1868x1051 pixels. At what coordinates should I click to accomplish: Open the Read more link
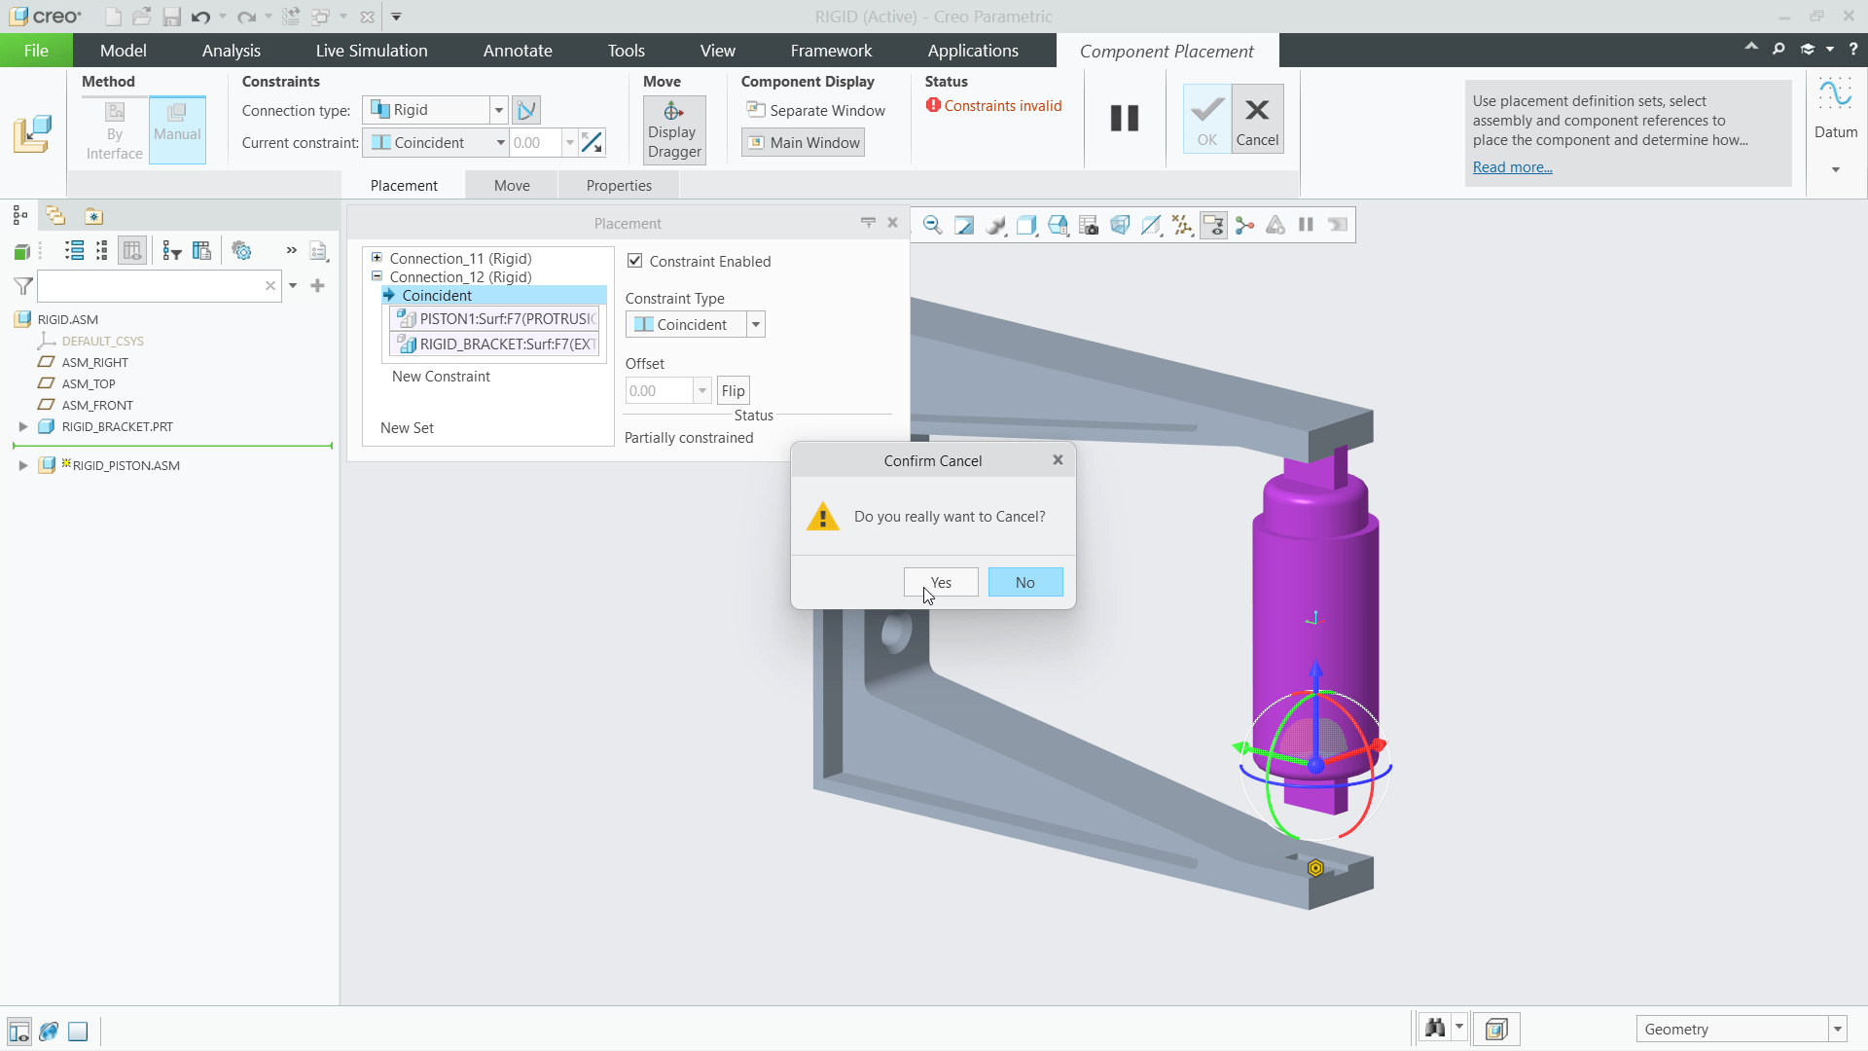click(1512, 167)
